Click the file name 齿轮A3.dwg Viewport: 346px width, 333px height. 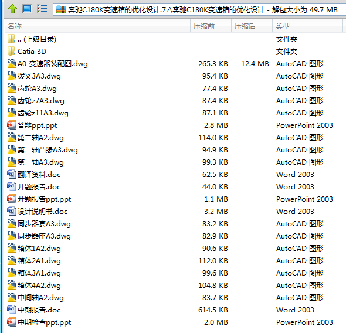coord(38,89)
